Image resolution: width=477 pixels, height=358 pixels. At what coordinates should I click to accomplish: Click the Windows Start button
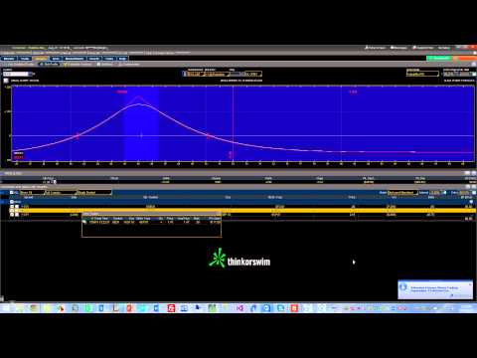click(x=5, y=308)
